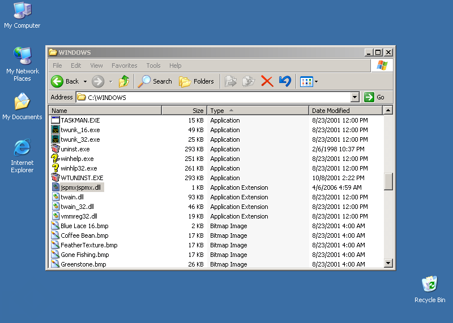Click the file list scroll down arrow
This screenshot has height=323, width=453.
pyautogui.click(x=388, y=263)
